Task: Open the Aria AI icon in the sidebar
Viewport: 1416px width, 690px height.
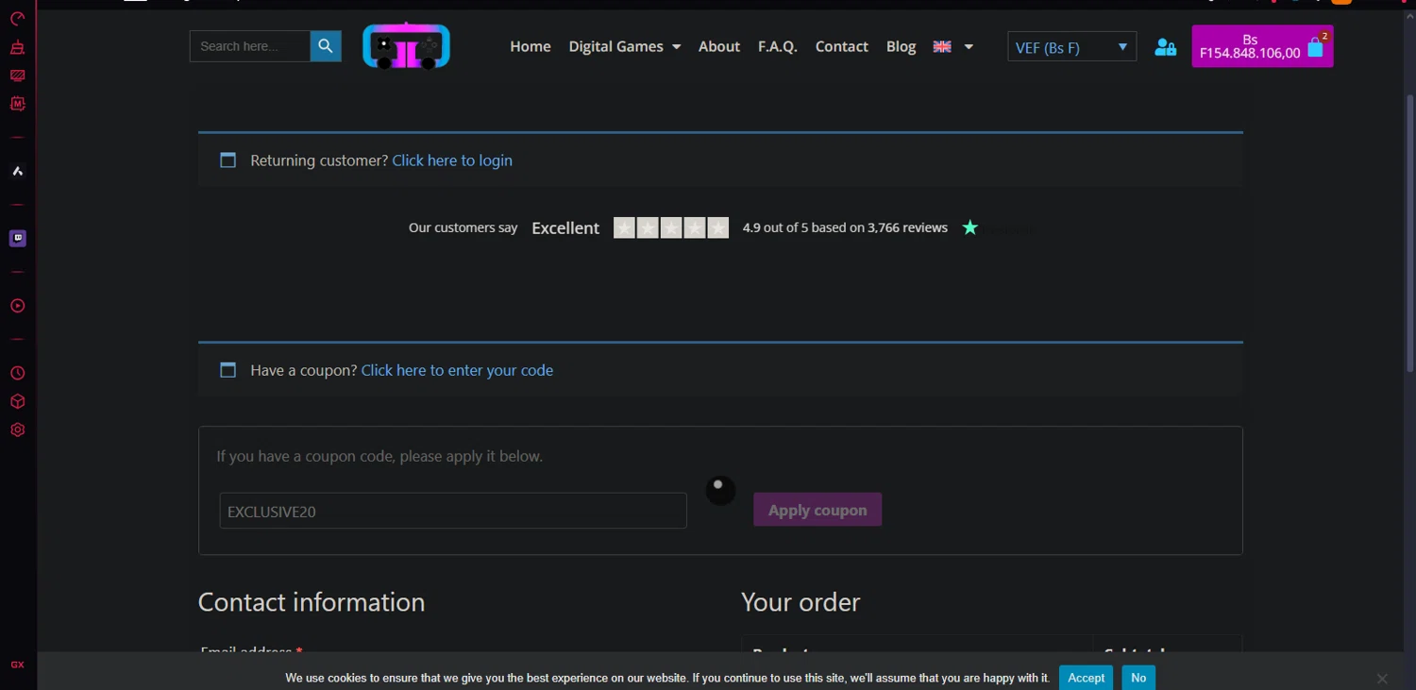Action: click(17, 171)
